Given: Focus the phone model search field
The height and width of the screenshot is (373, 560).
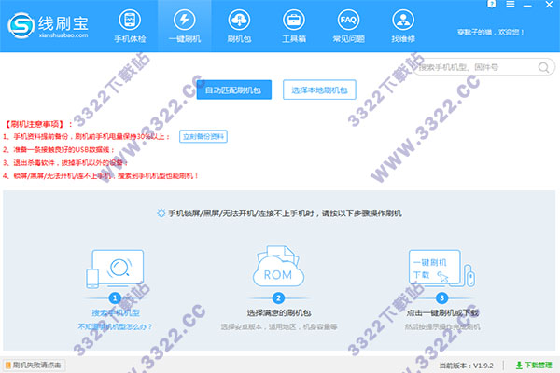Looking at the screenshot, I should coord(483,67).
